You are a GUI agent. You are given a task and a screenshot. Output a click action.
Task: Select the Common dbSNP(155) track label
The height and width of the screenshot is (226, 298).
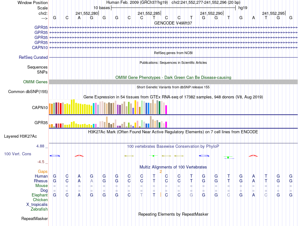(28, 91)
